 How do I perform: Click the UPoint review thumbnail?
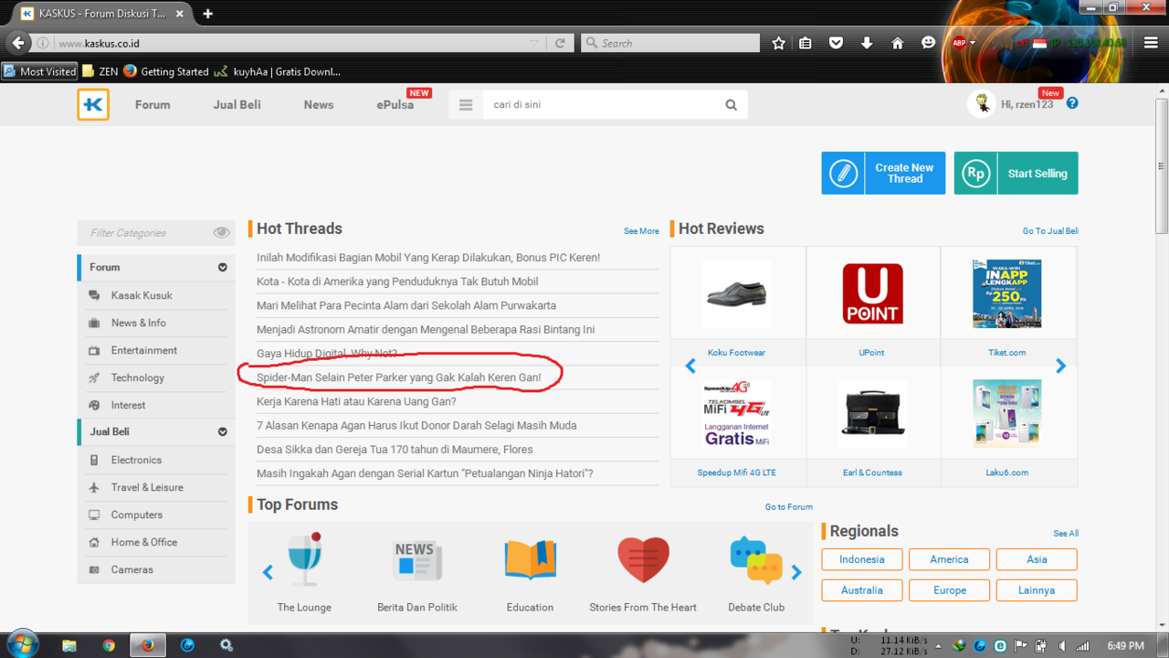(x=872, y=294)
